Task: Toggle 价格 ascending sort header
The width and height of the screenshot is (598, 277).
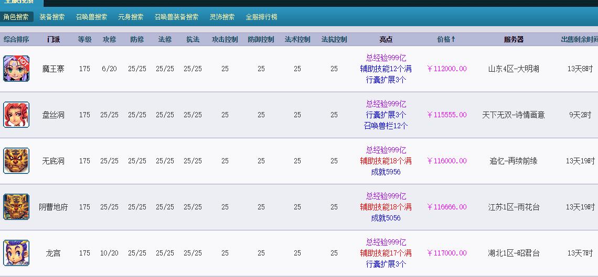Action: pos(446,40)
